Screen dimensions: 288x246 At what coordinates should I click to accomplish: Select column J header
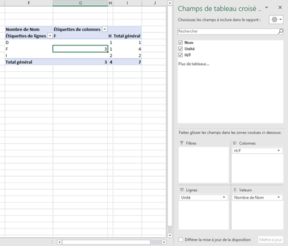coord(155,3)
